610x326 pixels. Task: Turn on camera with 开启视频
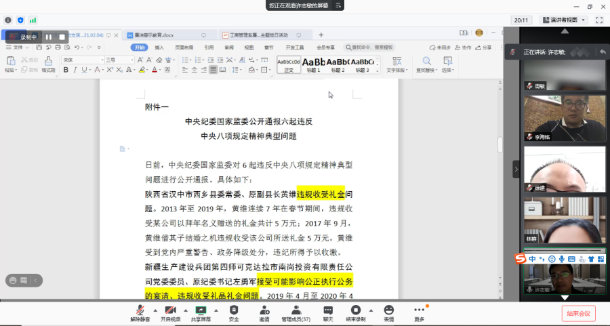tap(171, 312)
